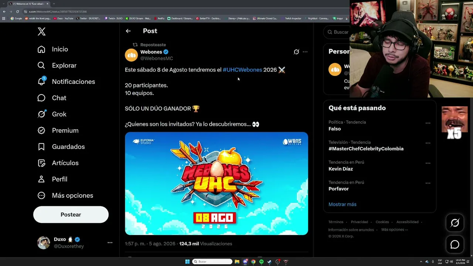Open the #UHCWebones hashtag
The height and width of the screenshot is (266, 473).
tap(242, 70)
